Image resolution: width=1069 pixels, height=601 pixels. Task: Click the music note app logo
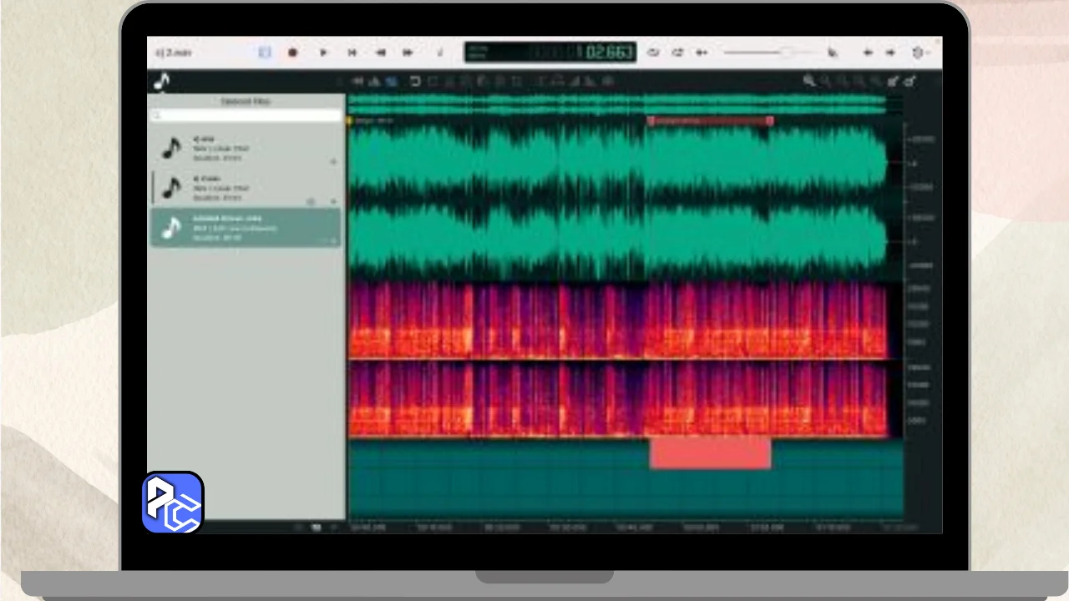tap(161, 81)
